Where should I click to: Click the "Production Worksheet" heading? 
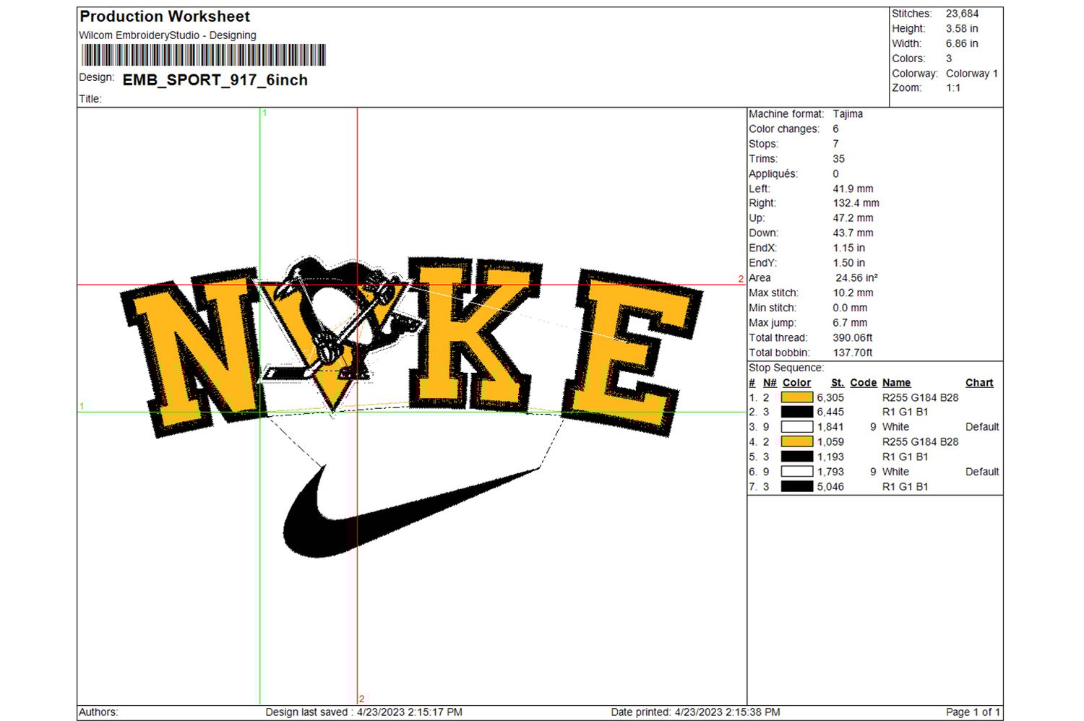(165, 17)
